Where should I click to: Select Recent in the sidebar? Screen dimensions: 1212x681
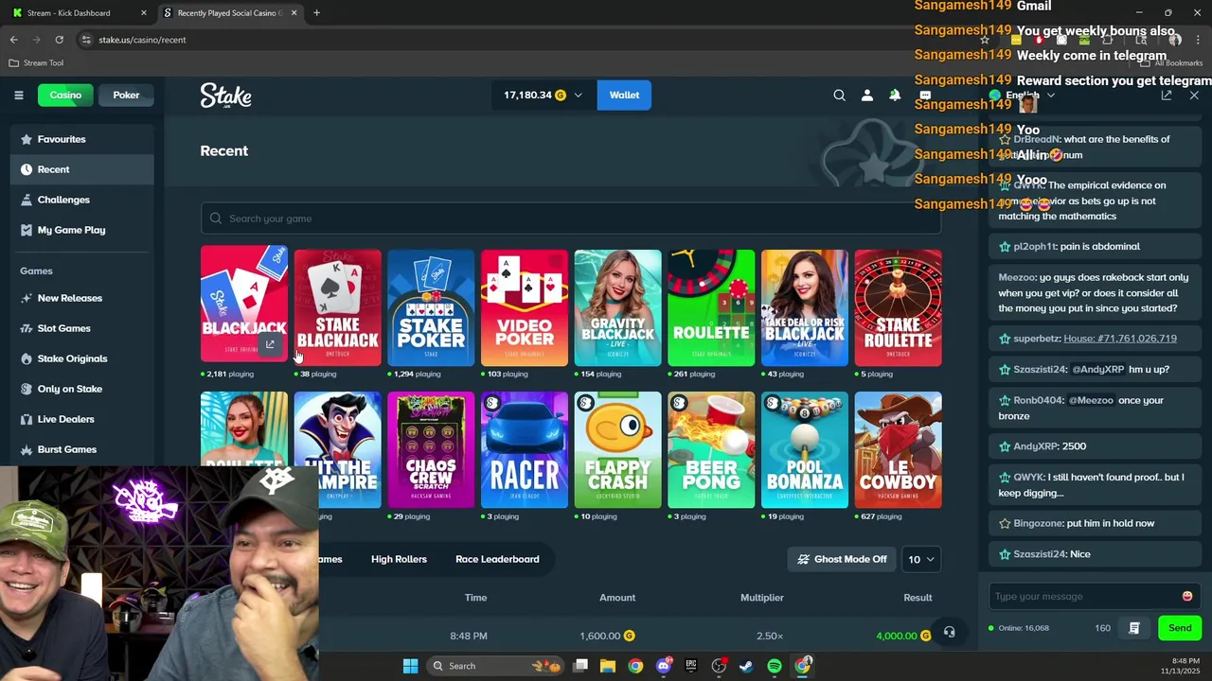pos(81,169)
